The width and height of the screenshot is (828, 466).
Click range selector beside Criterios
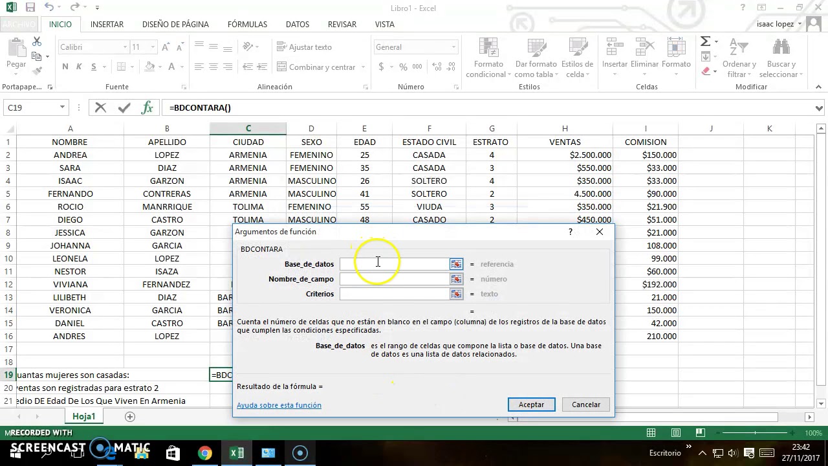click(457, 294)
